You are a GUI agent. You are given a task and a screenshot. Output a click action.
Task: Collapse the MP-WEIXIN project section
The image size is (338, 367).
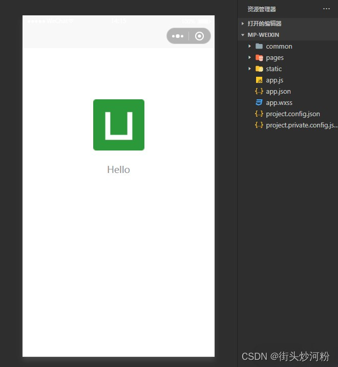(243, 35)
